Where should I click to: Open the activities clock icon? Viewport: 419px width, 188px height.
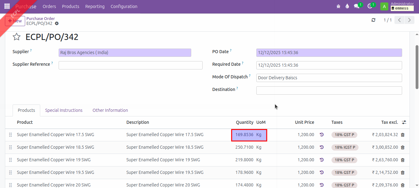click(x=370, y=6)
